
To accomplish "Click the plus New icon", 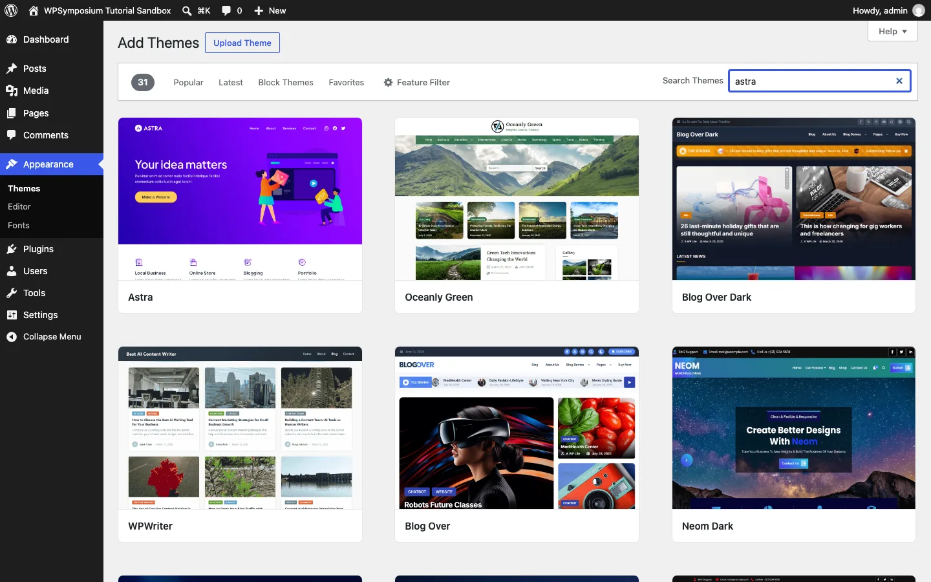I will 259,10.
